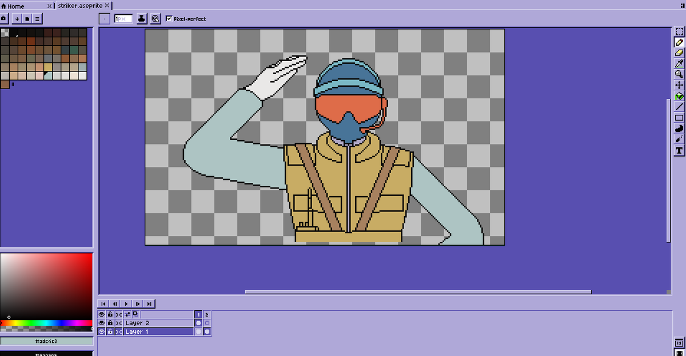Select the Layer 1 row

pyautogui.click(x=158, y=331)
